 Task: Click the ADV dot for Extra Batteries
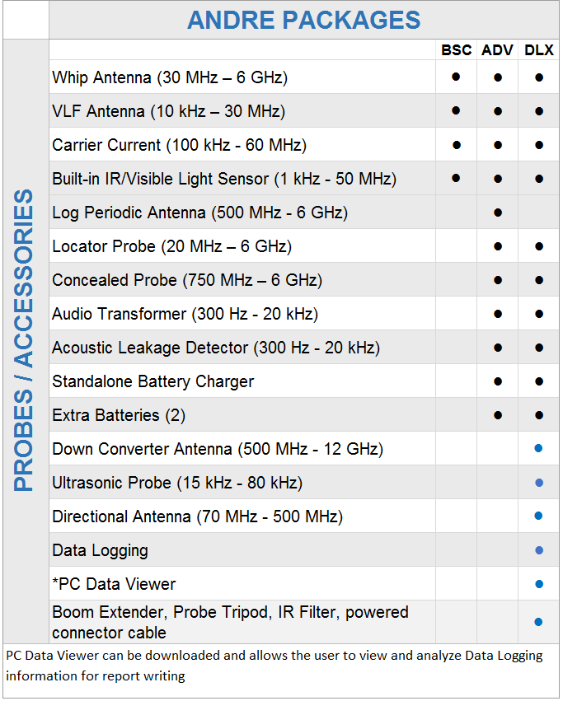[x=498, y=414]
